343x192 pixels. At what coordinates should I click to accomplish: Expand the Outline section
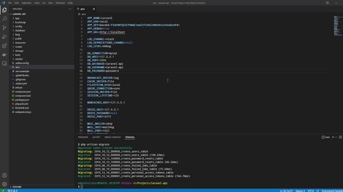(42, 187)
